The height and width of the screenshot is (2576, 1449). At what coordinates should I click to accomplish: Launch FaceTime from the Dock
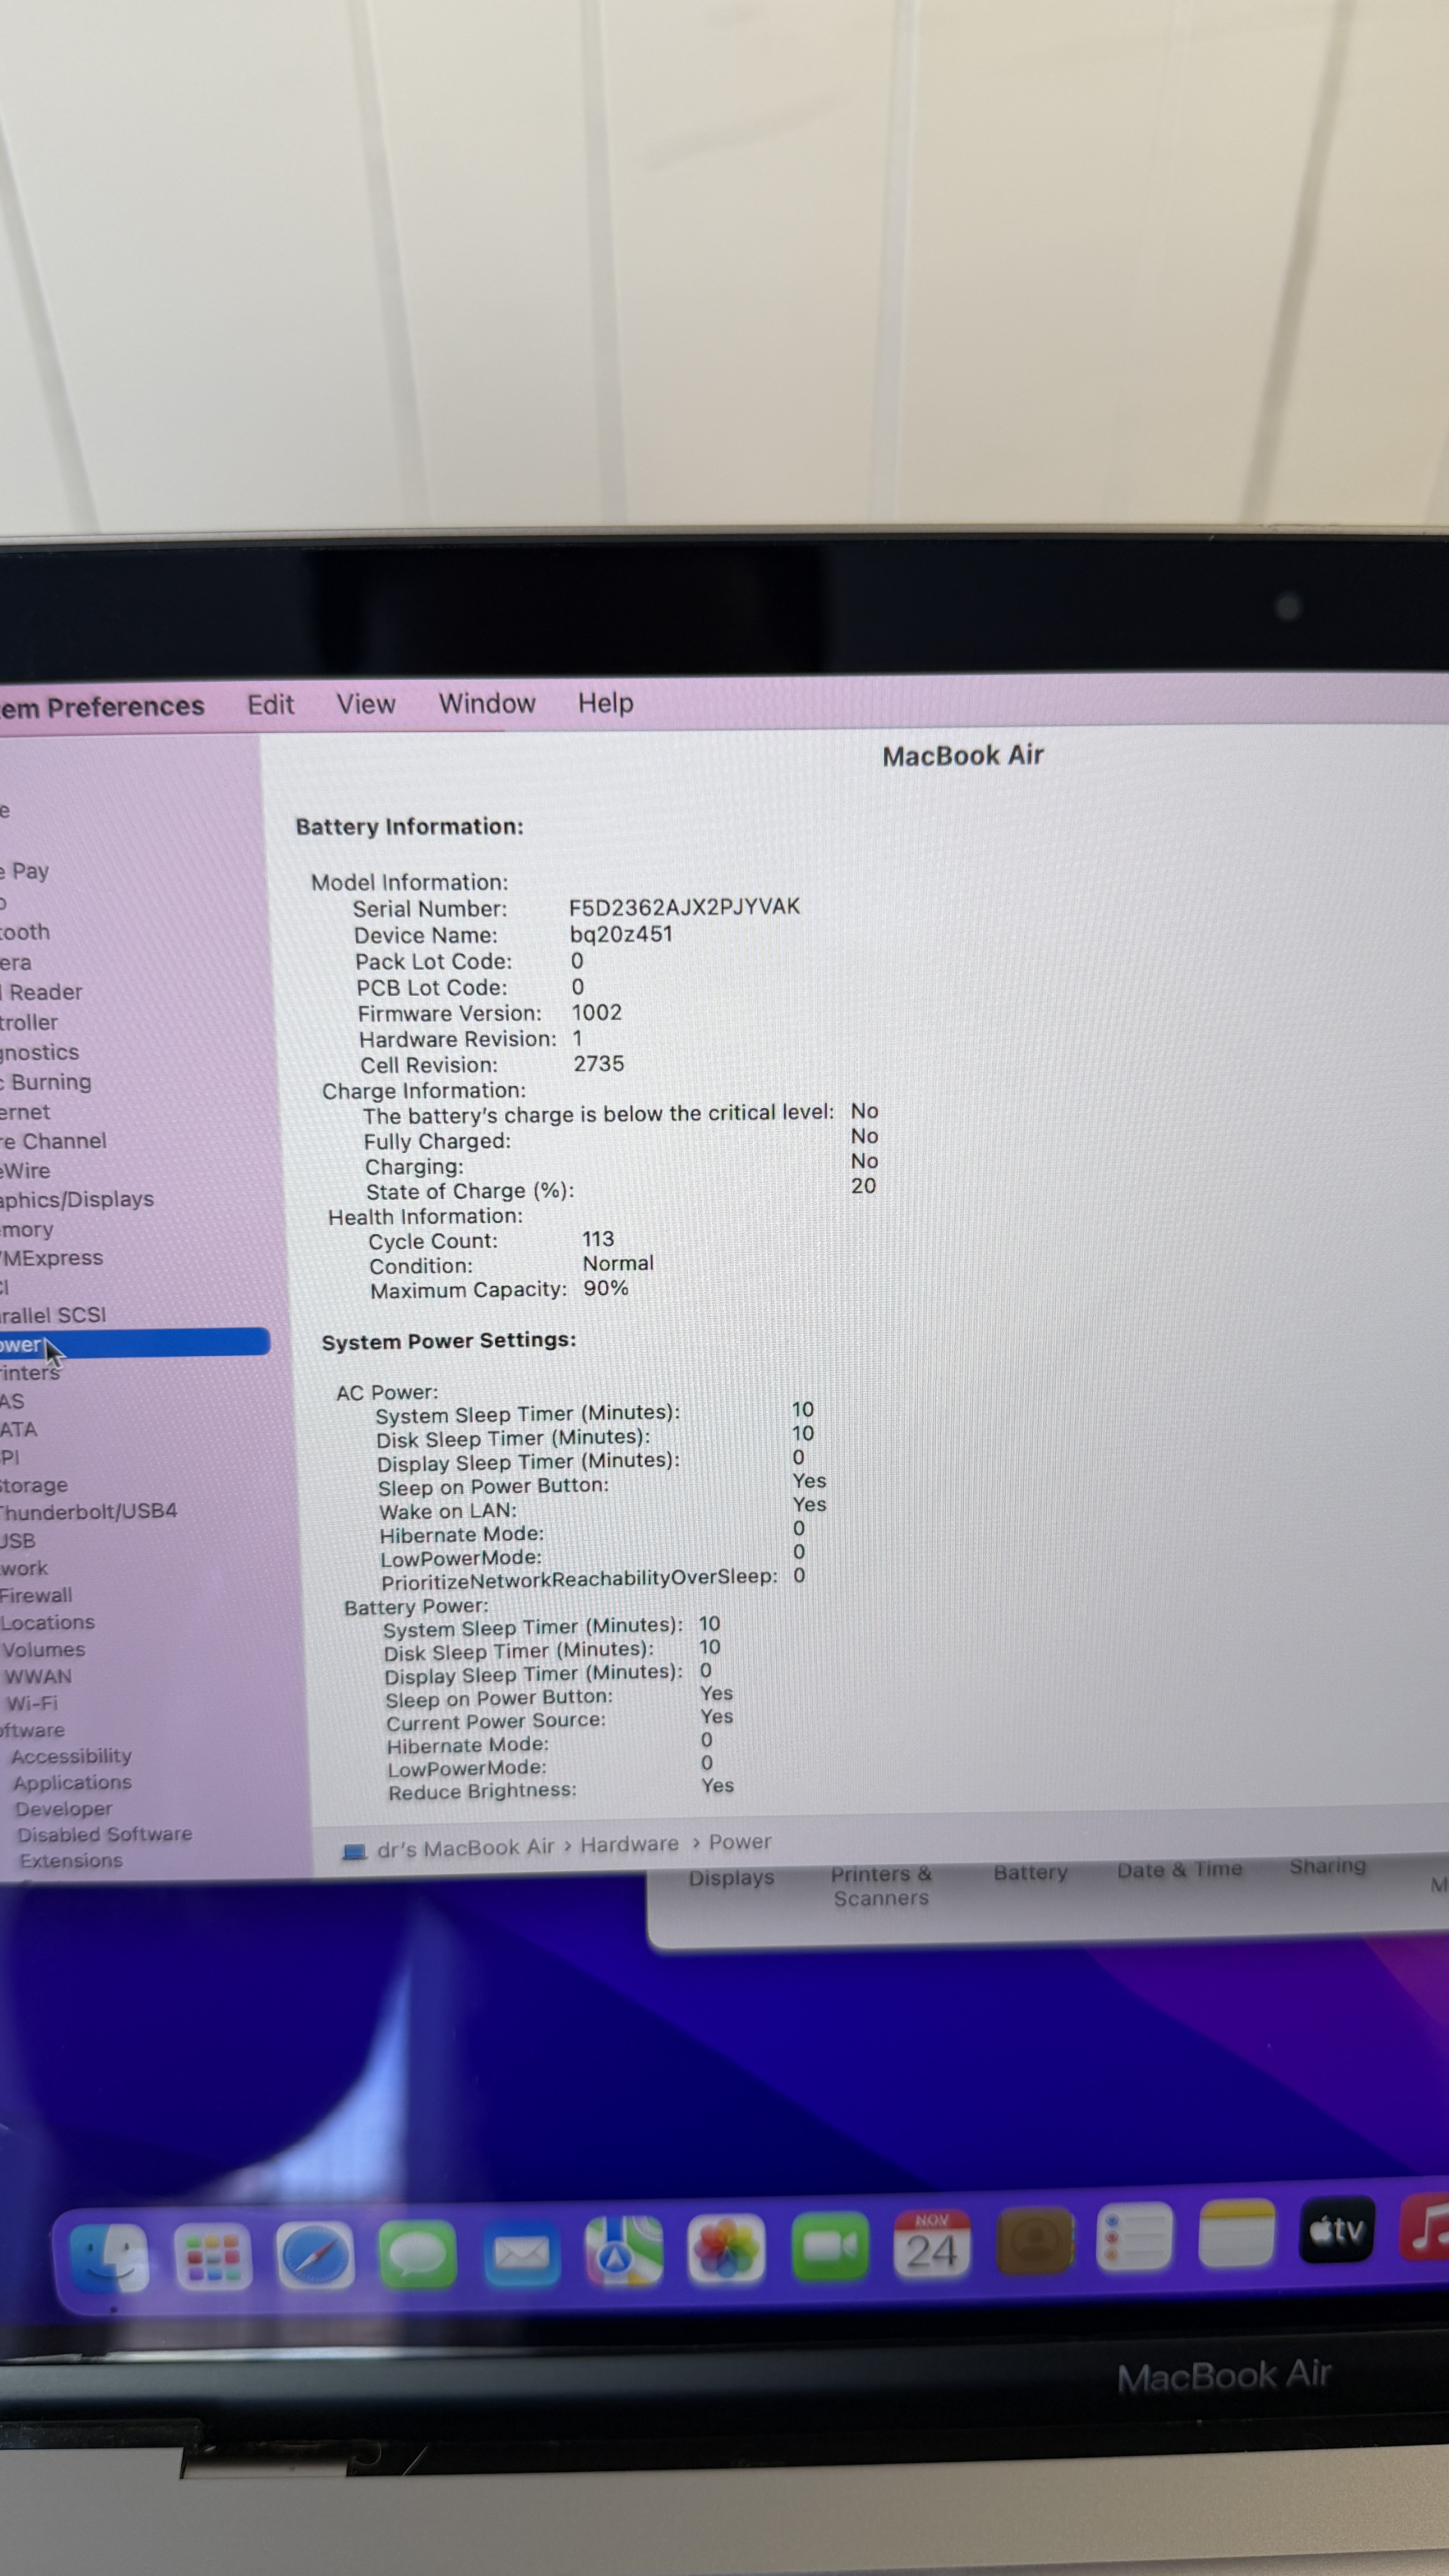point(829,2247)
